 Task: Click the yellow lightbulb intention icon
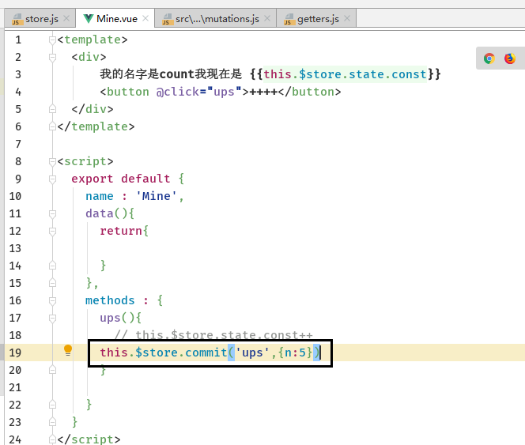[68, 350]
